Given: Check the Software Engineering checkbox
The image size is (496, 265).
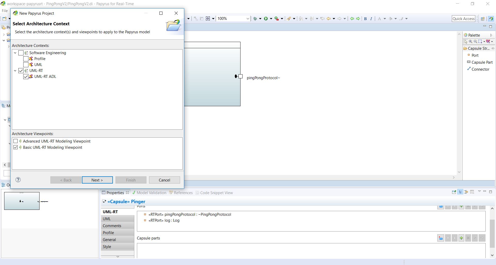Looking at the screenshot, I should coord(21,53).
